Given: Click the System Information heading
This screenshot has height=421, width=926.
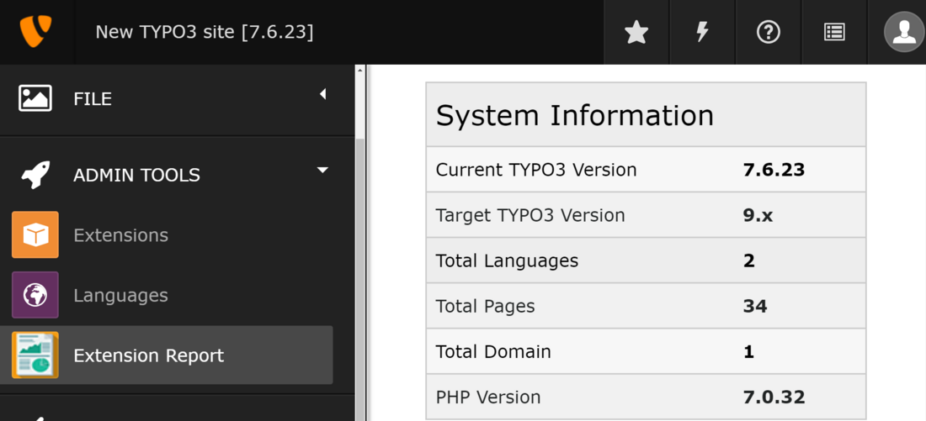Looking at the screenshot, I should click(575, 115).
